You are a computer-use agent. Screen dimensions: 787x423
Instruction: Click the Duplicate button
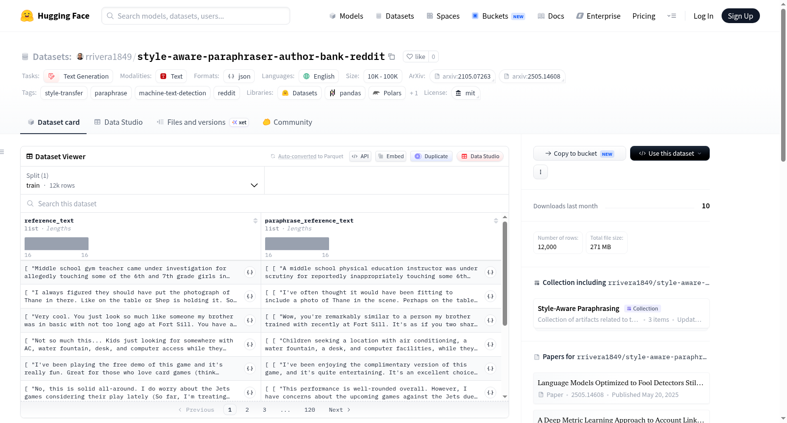431,156
